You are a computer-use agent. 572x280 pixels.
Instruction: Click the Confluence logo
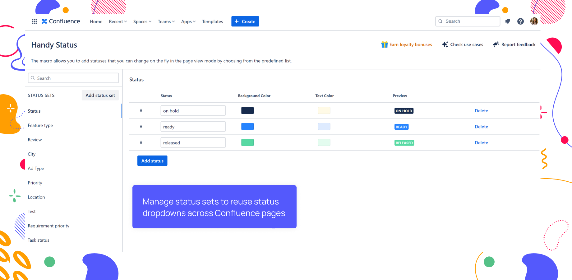61,21
